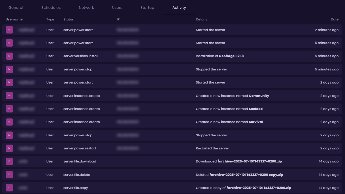Click the Username column header
The height and width of the screenshot is (194, 345).
click(x=14, y=19)
